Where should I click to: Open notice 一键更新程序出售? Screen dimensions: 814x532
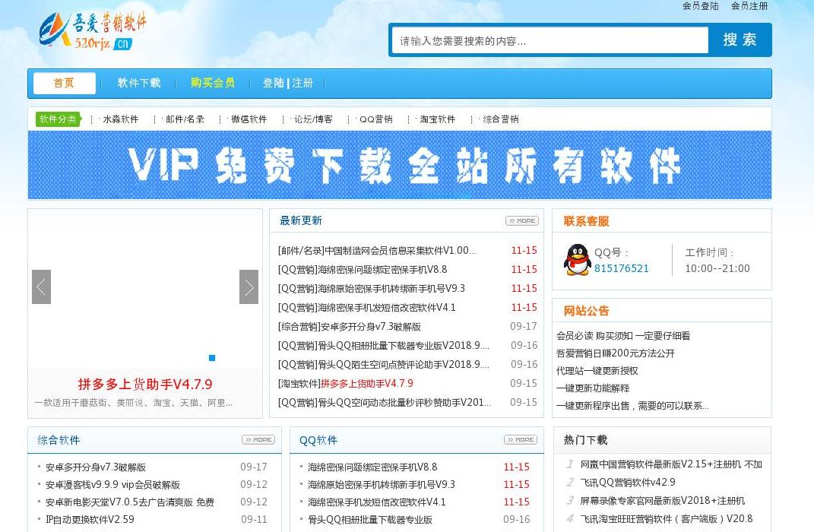(x=632, y=406)
